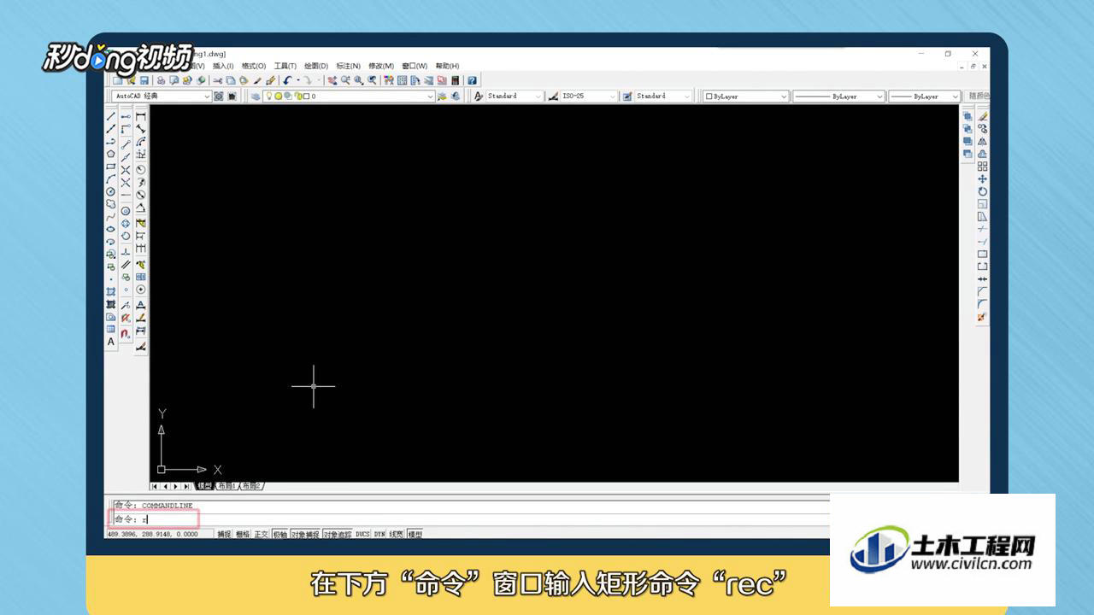Select the Circle drawing tool
The width and height of the screenshot is (1094, 615).
(x=111, y=191)
